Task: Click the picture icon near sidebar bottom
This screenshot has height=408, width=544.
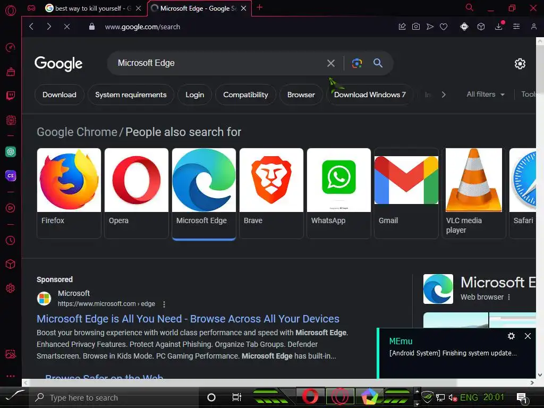Action: click(x=11, y=353)
